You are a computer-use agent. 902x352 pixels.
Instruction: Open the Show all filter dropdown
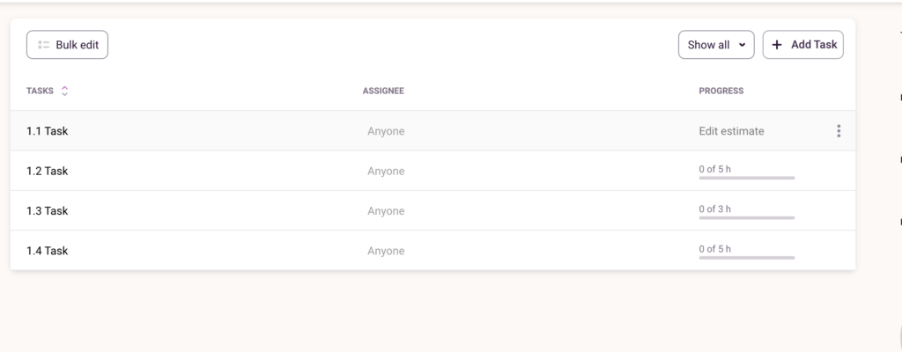(715, 45)
